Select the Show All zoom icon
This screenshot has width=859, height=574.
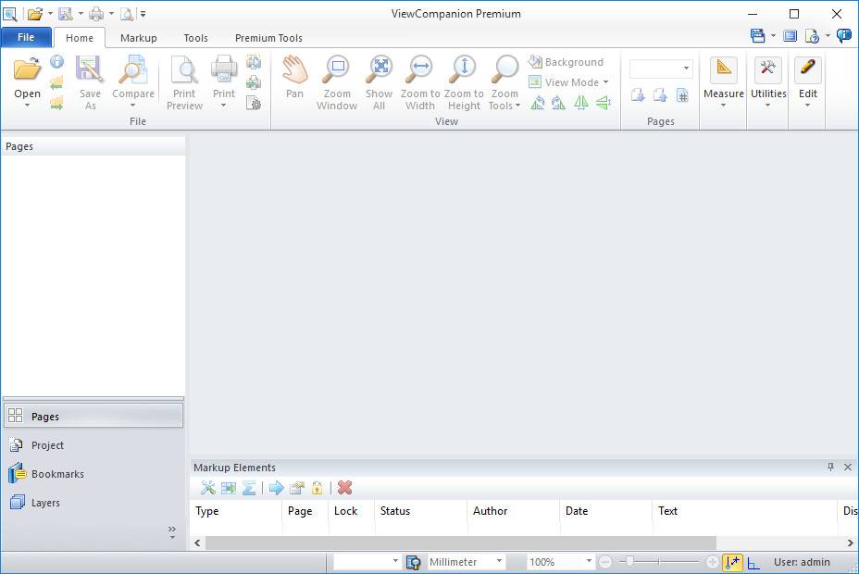tap(379, 81)
